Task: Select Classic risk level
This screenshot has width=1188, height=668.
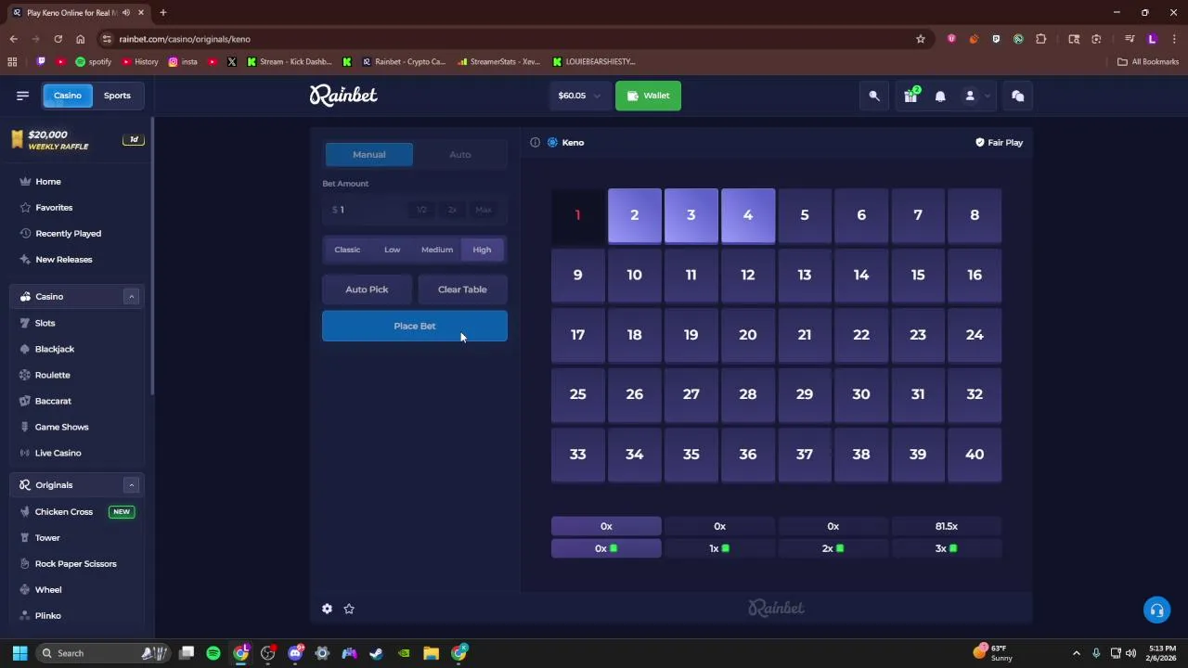Action: (347, 250)
